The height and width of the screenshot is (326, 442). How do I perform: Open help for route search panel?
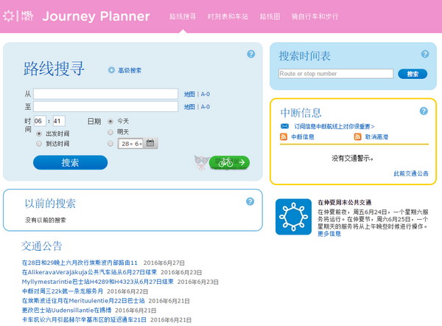click(251, 54)
